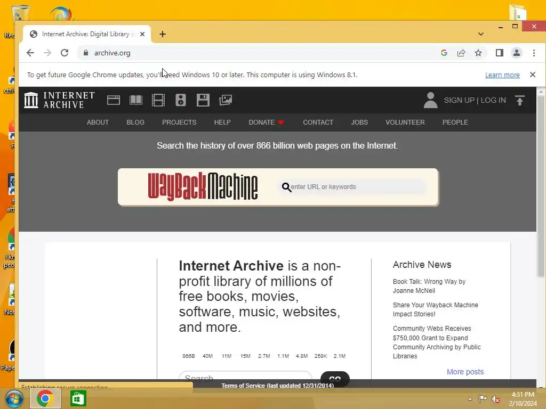Open the Web media icon in Archive header

pyautogui.click(x=114, y=100)
